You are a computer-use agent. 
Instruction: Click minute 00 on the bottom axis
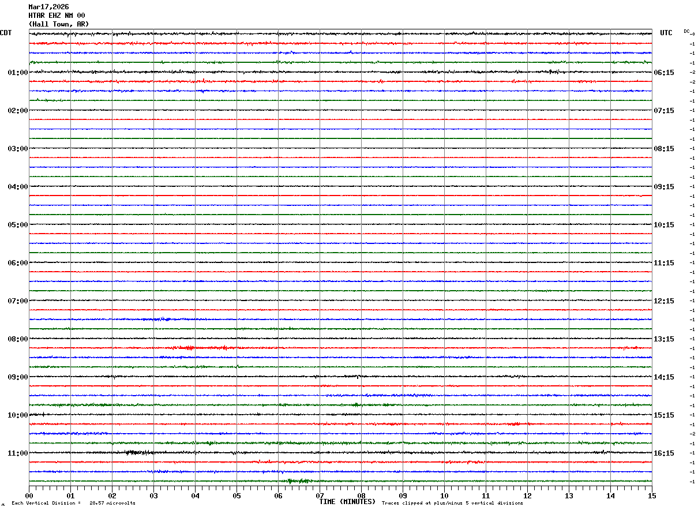pos(29,495)
